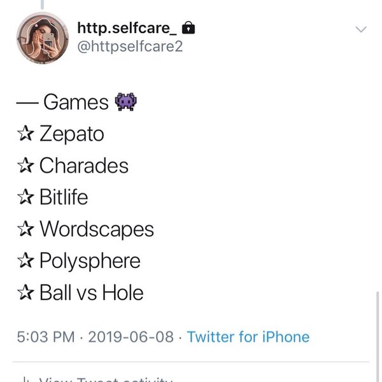Click the @httpselfcare2 handle
The height and width of the screenshot is (382, 382).
pos(130,46)
